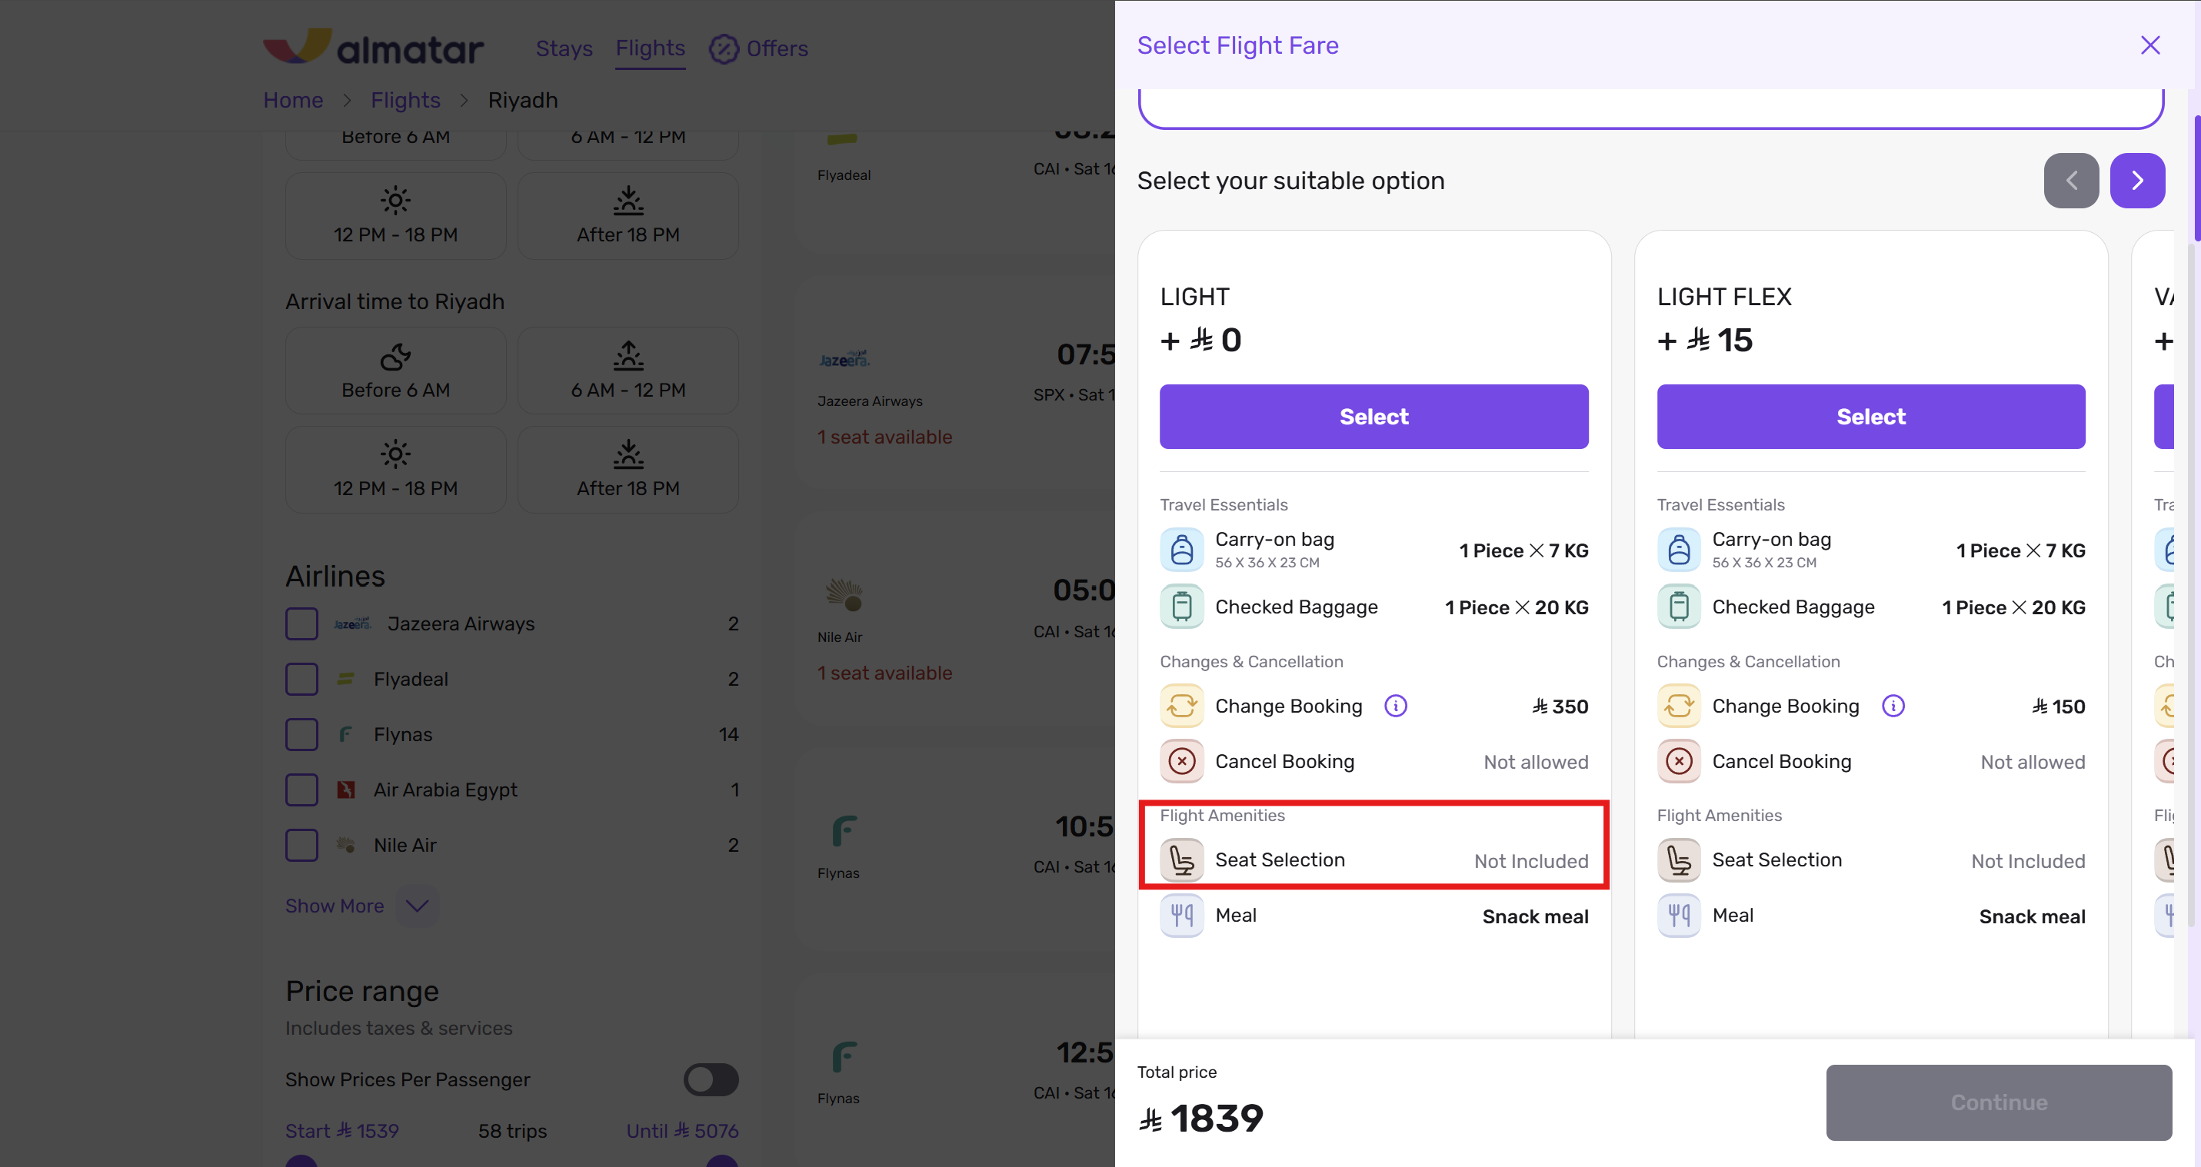Toggle Show Prices Per Passenger switch

(710, 1080)
